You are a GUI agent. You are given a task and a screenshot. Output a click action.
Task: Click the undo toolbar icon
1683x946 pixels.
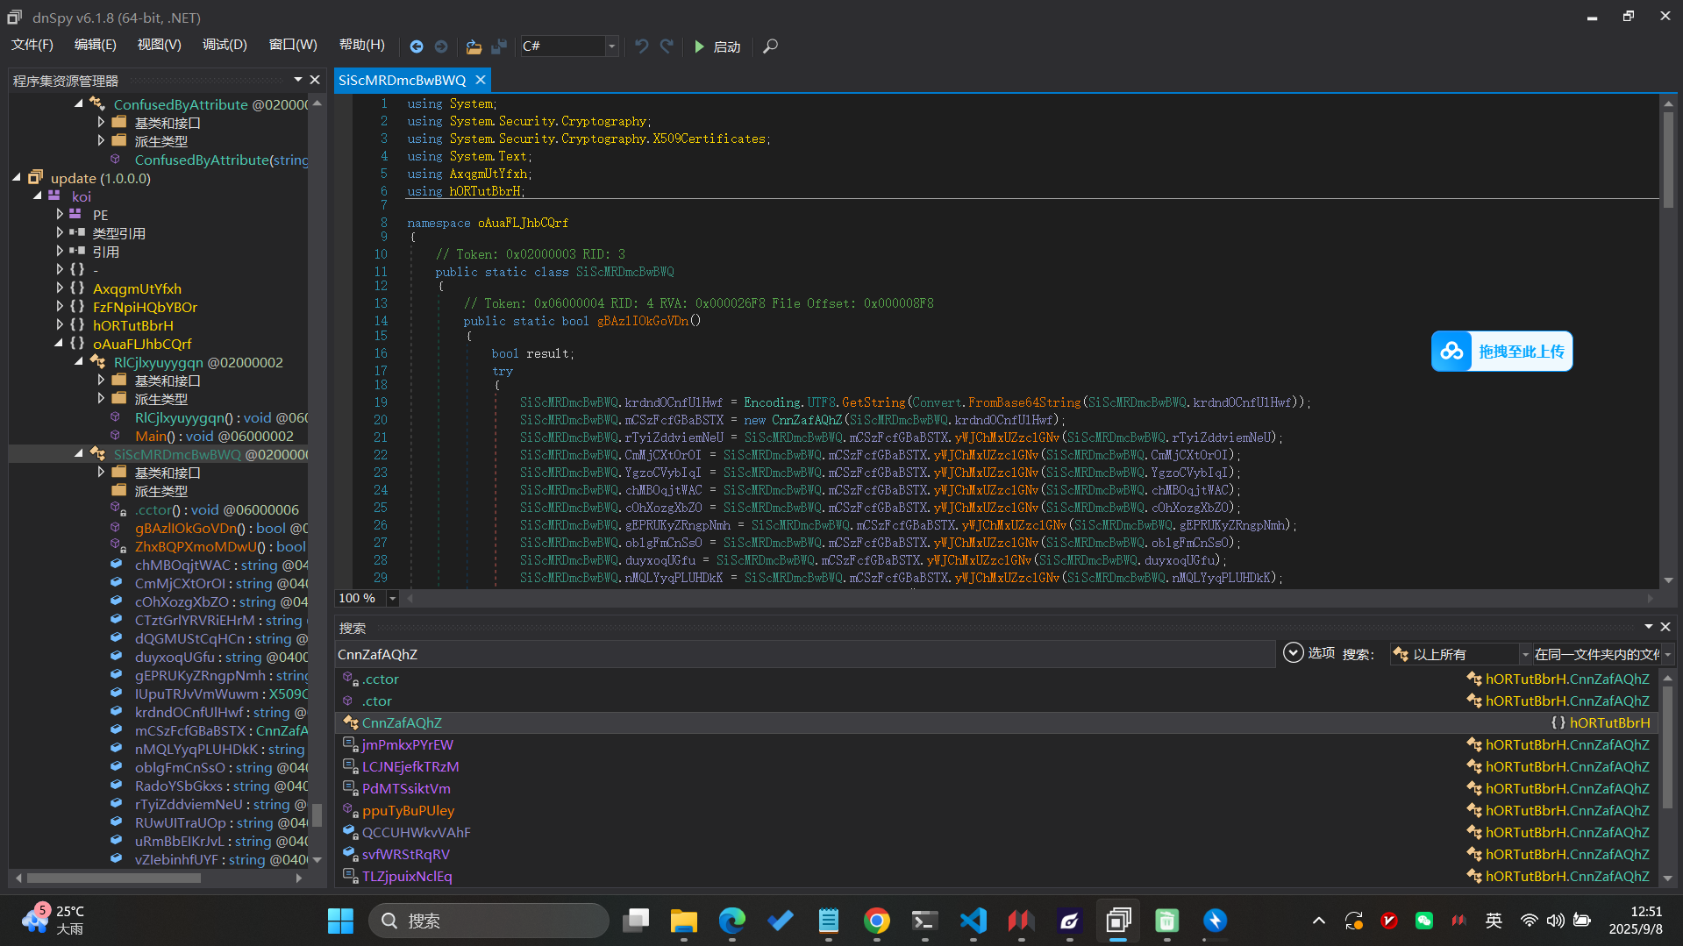tap(642, 46)
